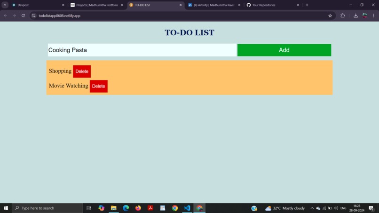
Task: Select the TO-DO LIST browser tab
Action: tap(155, 5)
